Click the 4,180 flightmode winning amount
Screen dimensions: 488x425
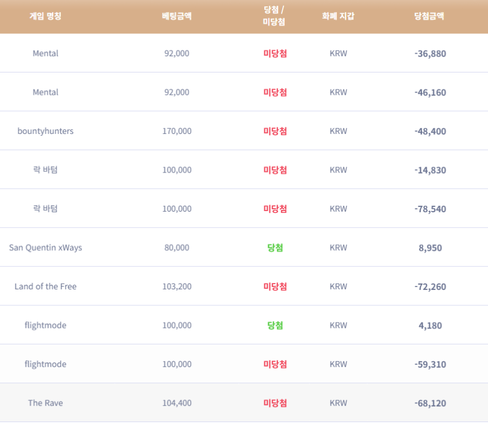tap(430, 326)
